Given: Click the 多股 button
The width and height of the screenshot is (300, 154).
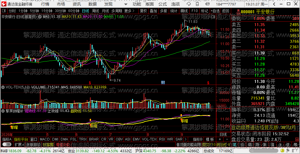Looking at the screenshot, I should pos(163,11).
